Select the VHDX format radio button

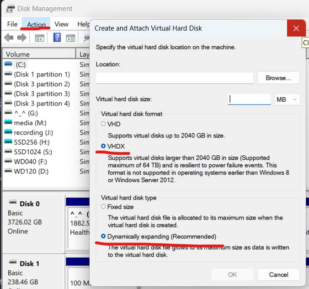103,146
